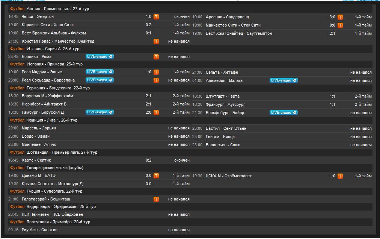
Task: Play LIVE-видео for Реал Сосьедад - Барселона
Action: 100,80
